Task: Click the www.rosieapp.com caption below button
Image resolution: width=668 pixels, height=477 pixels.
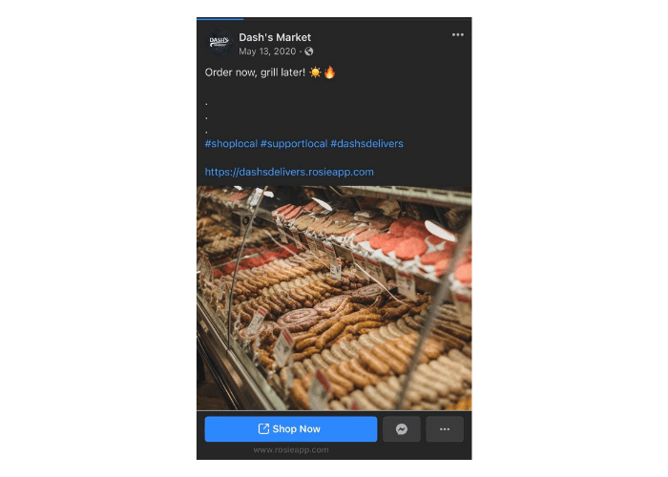Action: (291, 449)
